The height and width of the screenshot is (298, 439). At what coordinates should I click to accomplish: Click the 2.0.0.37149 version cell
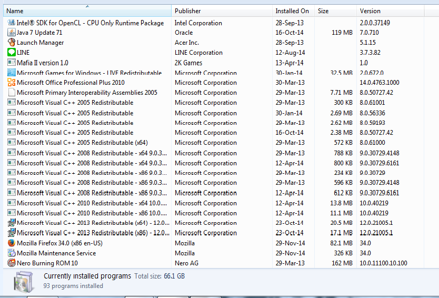coord(375,23)
